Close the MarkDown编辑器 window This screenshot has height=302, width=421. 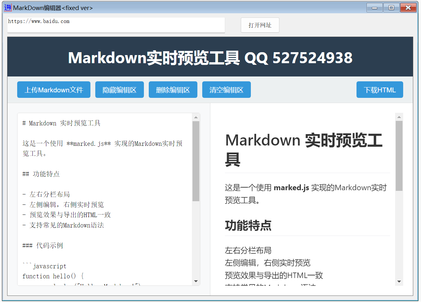pyautogui.click(x=408, y=7)
